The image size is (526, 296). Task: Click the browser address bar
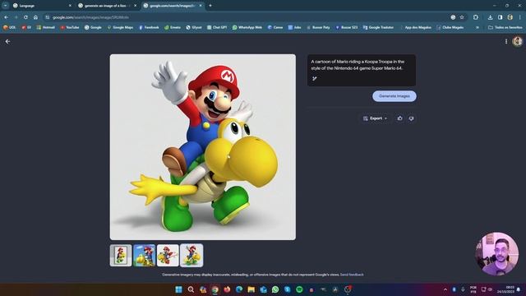248,17
